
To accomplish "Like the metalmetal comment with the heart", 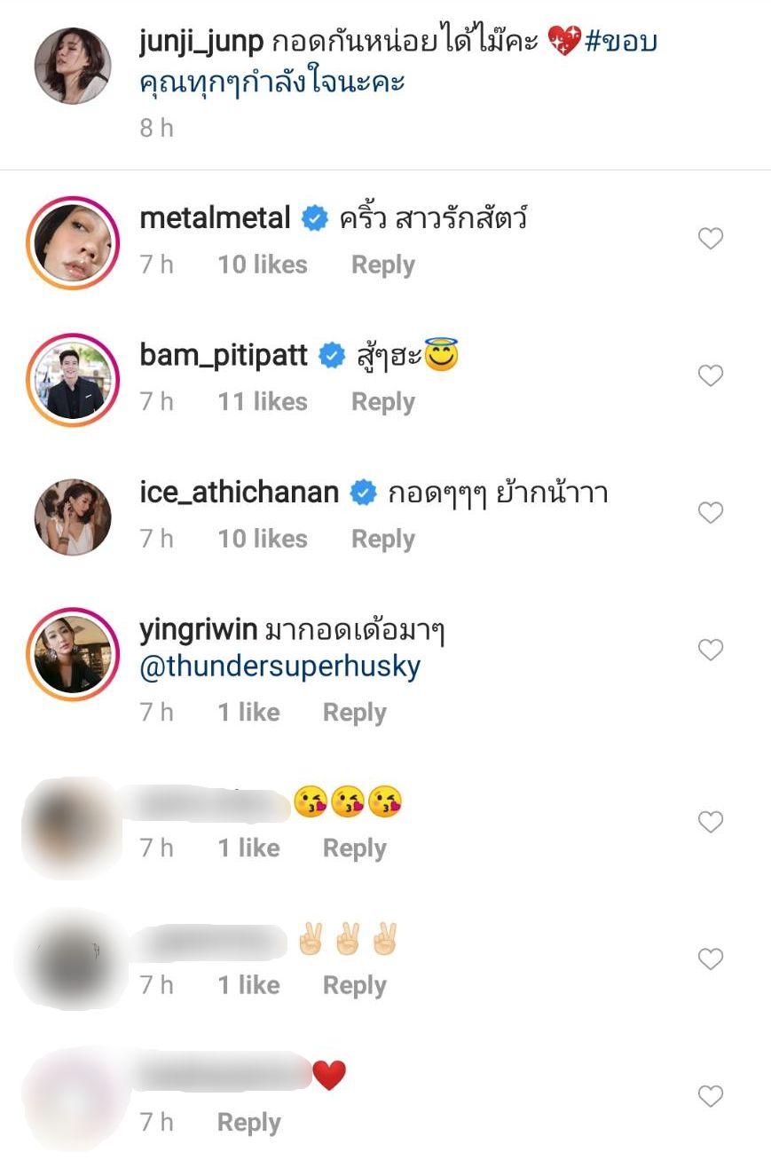I will (x=711, y=239).
